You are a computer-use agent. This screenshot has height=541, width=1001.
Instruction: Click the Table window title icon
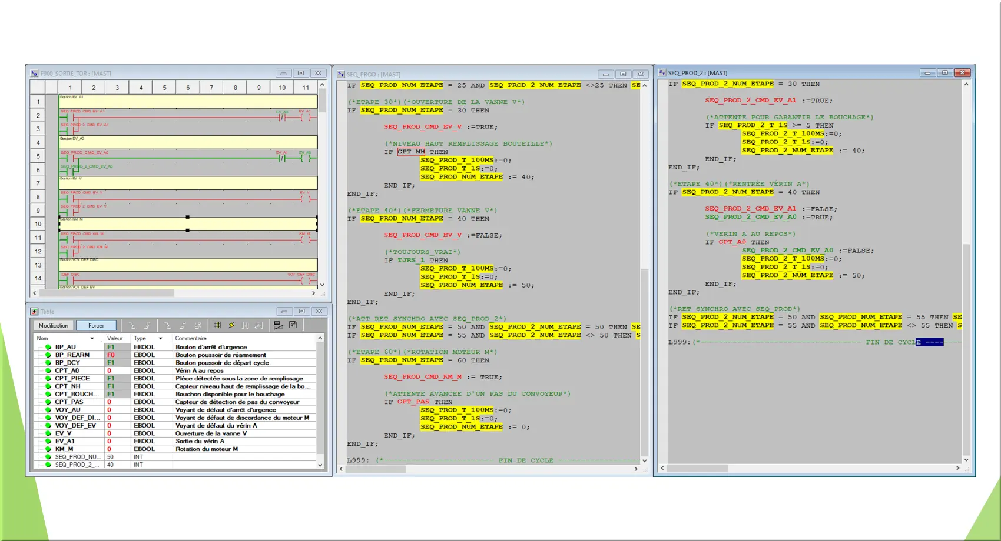[x=34, y=312]
